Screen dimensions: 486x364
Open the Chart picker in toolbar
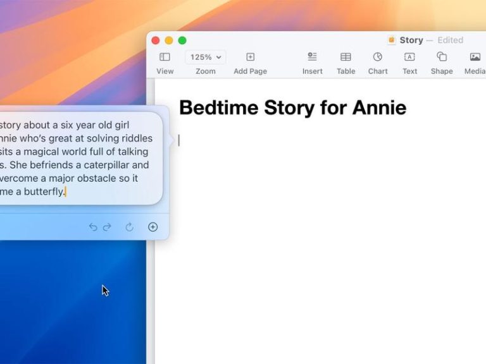[378, 57]
